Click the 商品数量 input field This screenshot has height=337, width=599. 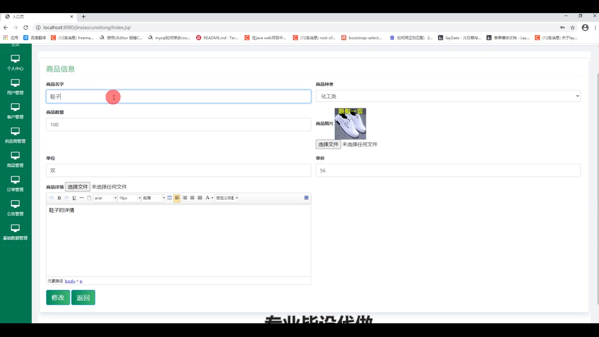[x=178, y=125]
